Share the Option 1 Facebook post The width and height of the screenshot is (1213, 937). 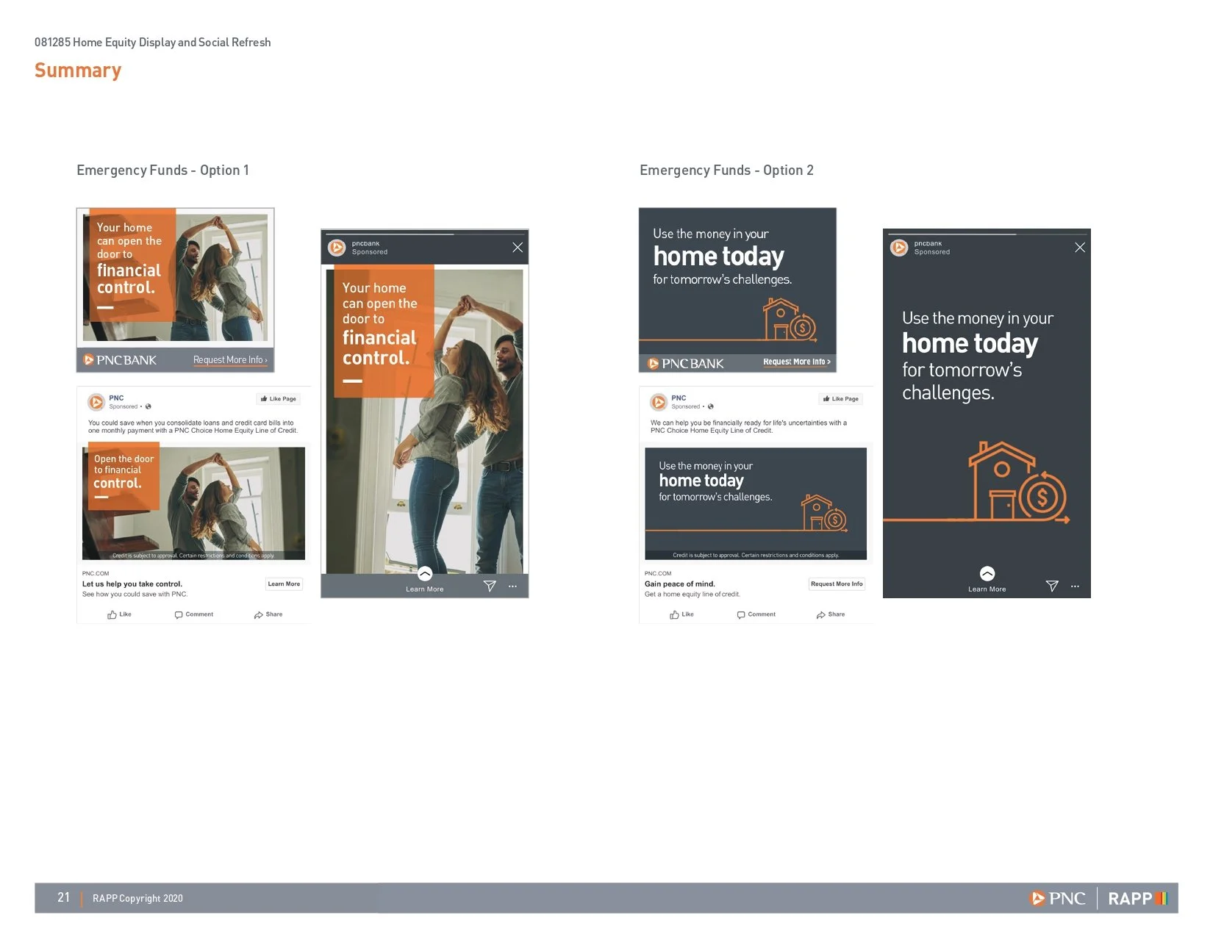pos(268,614)
